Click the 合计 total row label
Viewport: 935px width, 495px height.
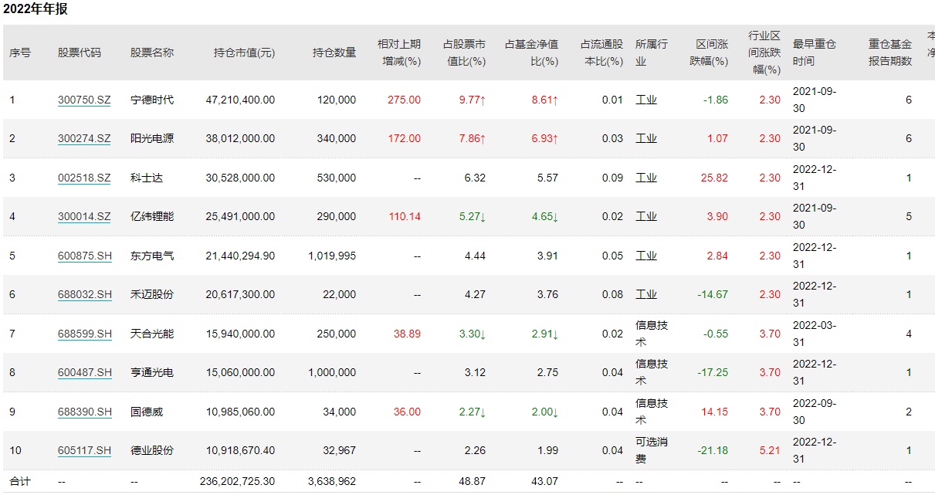(x=20, y=481)
